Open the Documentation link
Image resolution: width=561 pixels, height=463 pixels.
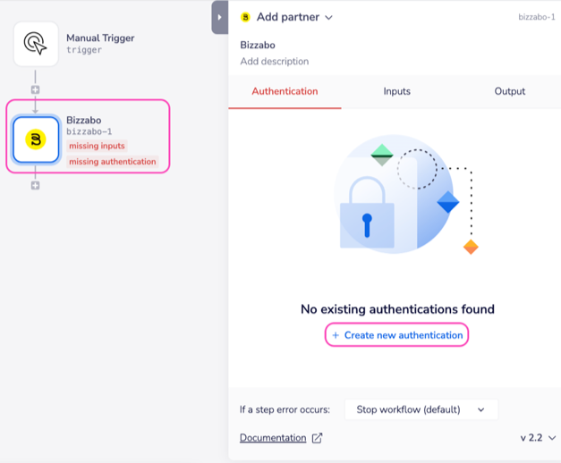[273, 438]
